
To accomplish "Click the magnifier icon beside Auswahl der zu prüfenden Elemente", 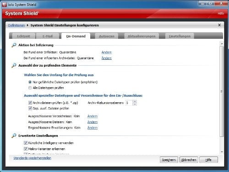I will (x=14, y=65).
